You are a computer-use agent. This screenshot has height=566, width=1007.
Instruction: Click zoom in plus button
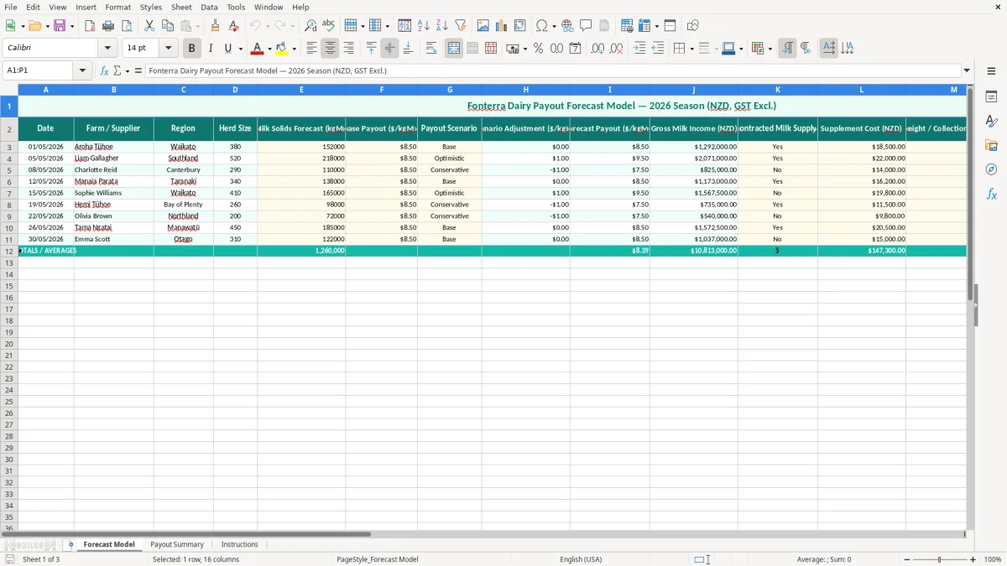pos(973,559)
